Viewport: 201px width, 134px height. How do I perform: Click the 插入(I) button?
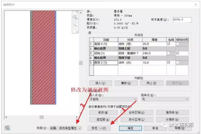[101, 83]
